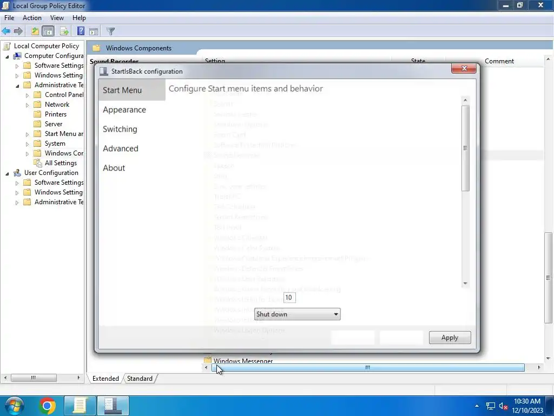Go back with the blue arrow toolbar icon
The height and width of the screenshot is (416, 554).
[6, 31]
